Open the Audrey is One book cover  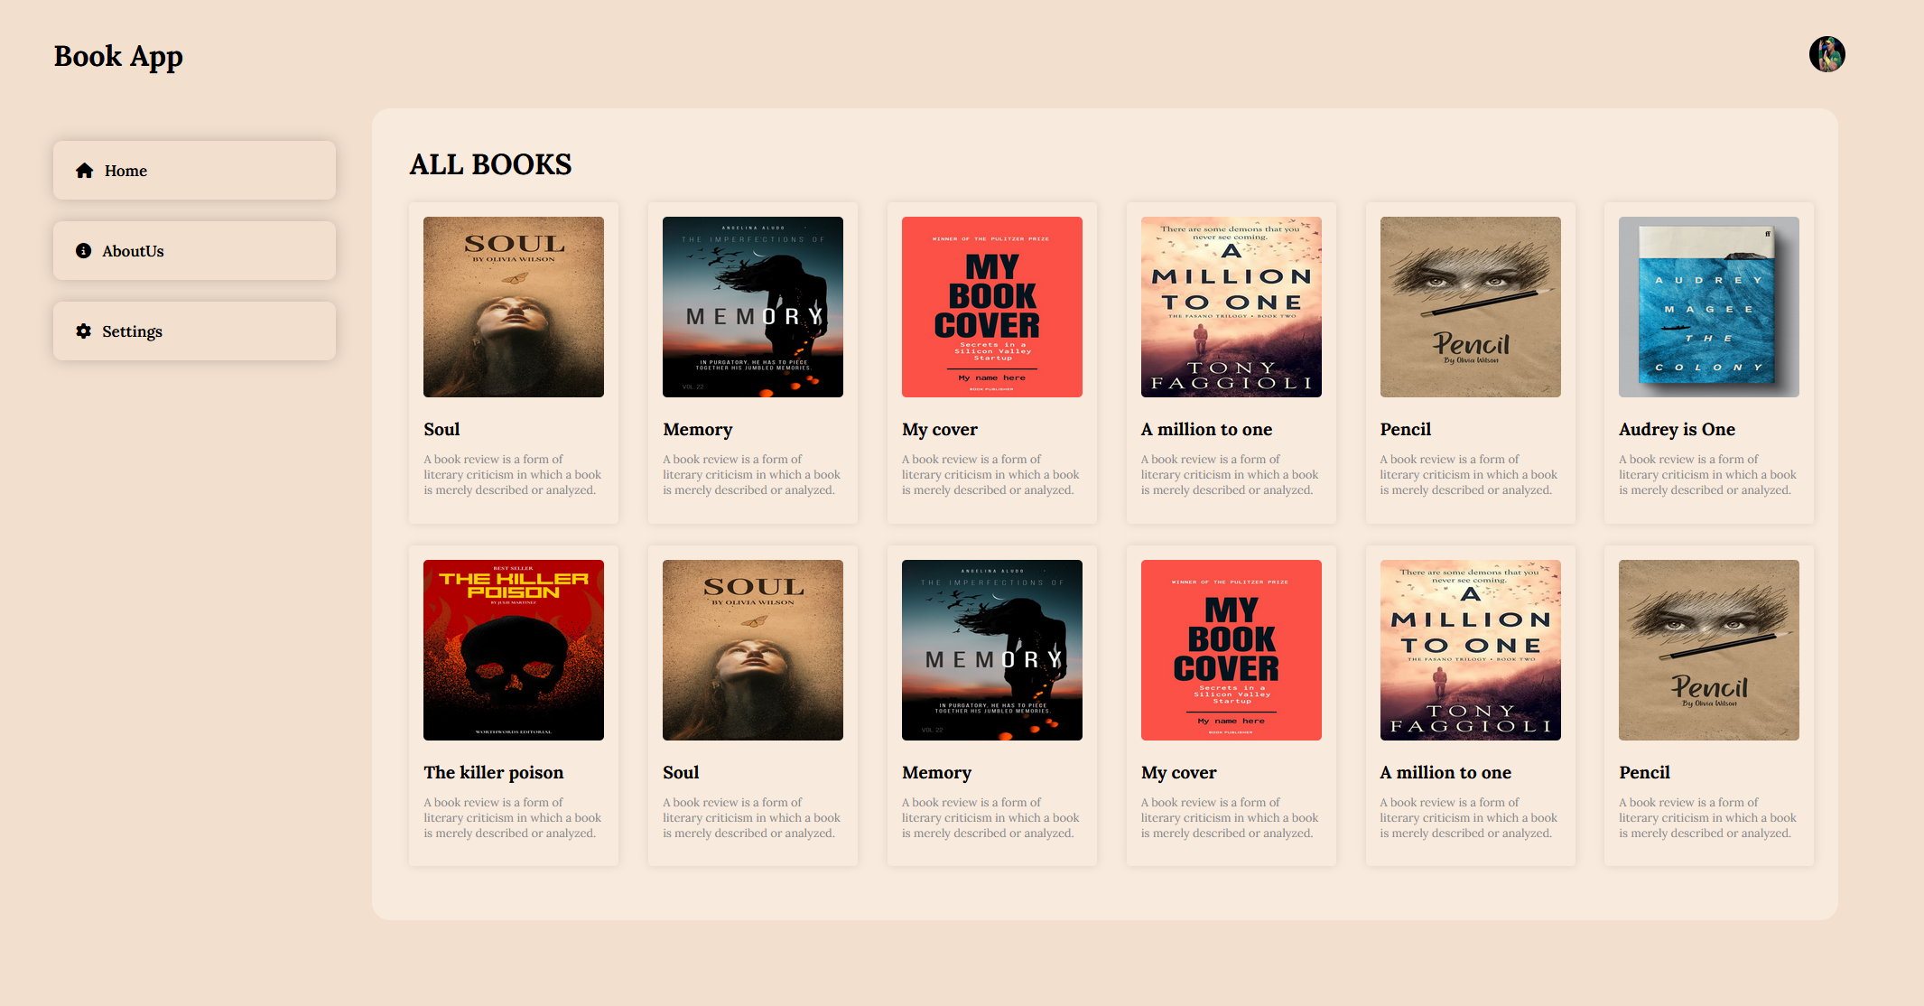[1708, 307]
